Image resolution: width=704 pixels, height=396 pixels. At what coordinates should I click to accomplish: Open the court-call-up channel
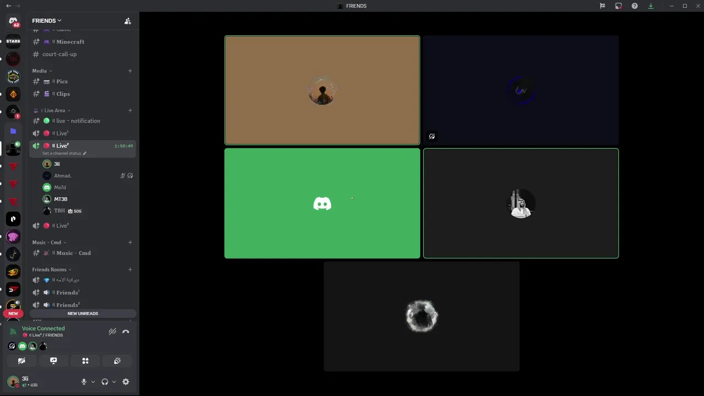click(x=82, y=54)
